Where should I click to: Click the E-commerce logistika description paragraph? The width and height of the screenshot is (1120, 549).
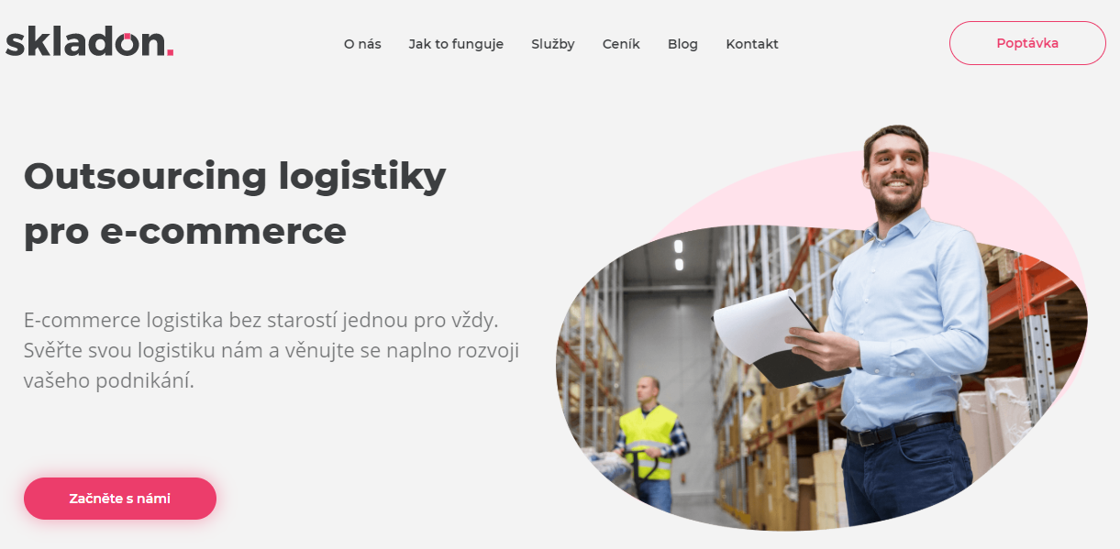tap(272, 351)
